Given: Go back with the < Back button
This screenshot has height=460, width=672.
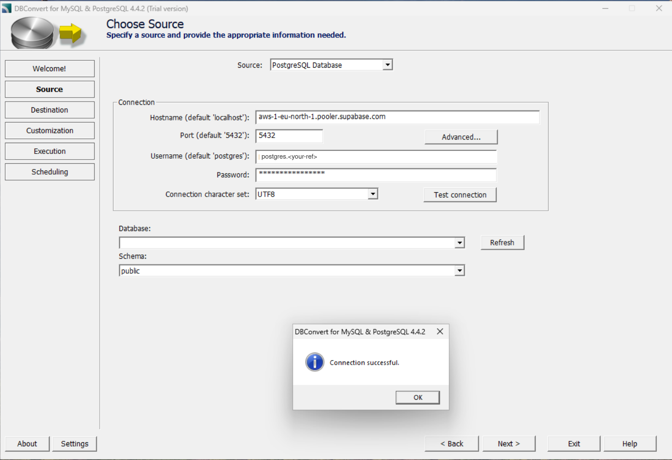Looking at the screenshot, I should 452,444.
